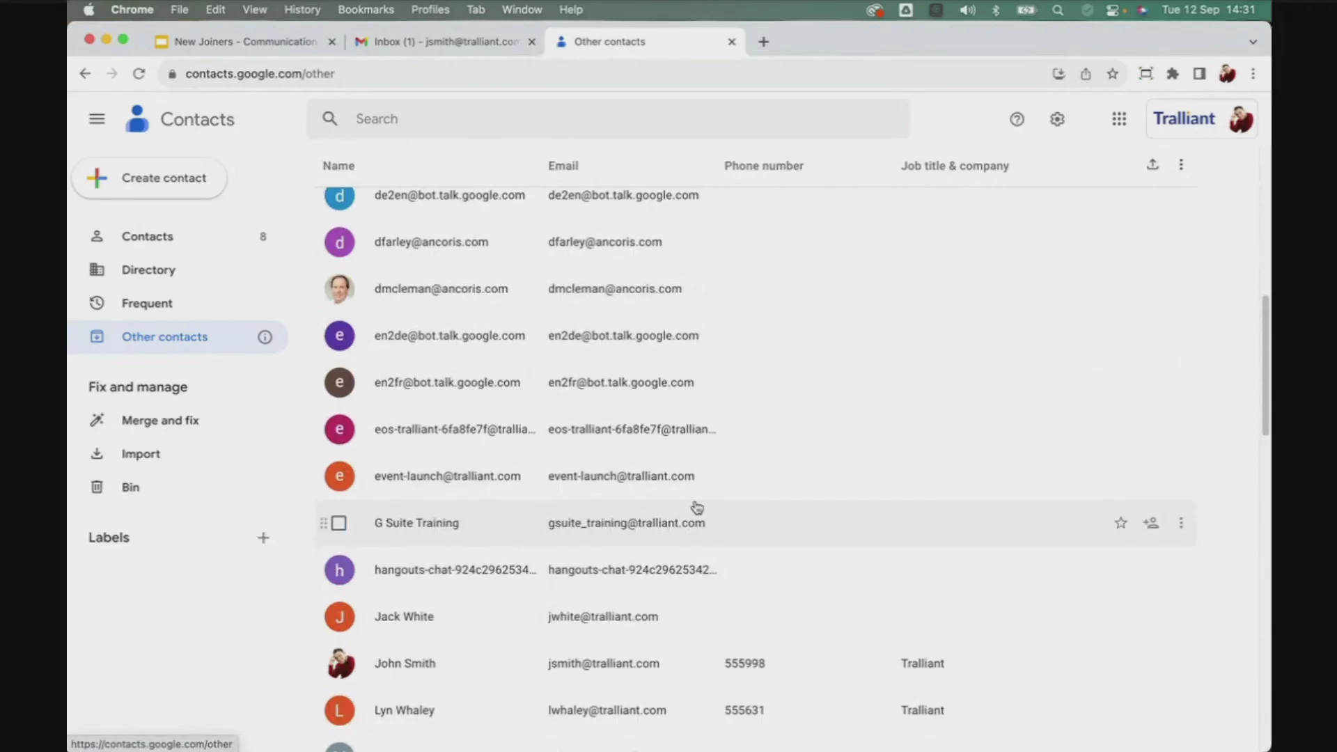The image size is (1337, 752).
Task: Expand the tab search dropdown arrow
Action: (1253, 42)
